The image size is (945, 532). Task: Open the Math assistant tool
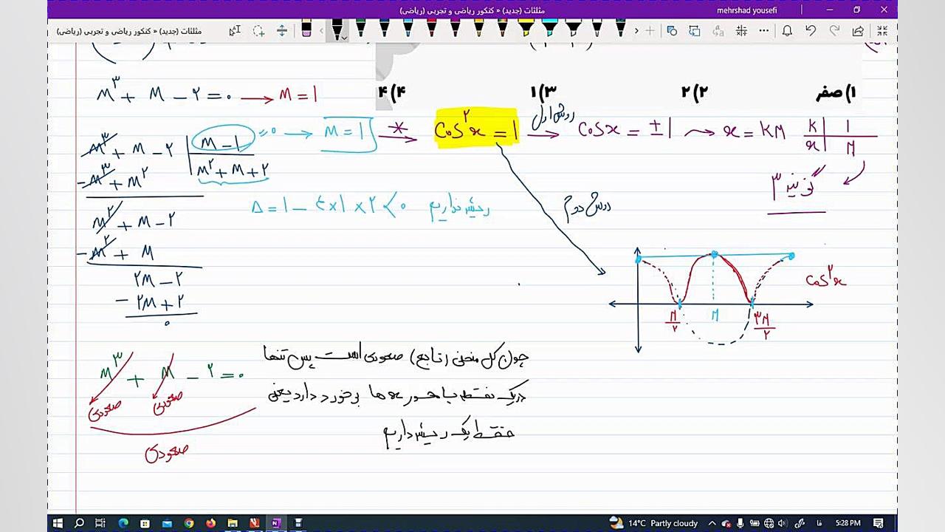coord(742,31)
